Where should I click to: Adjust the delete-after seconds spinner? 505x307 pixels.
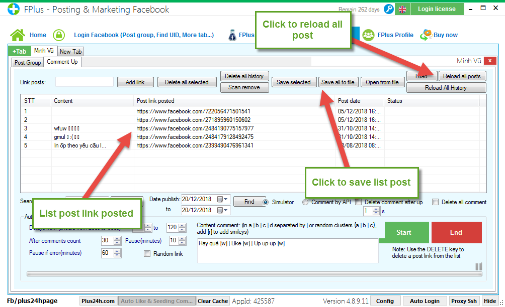tap(376, 211)
